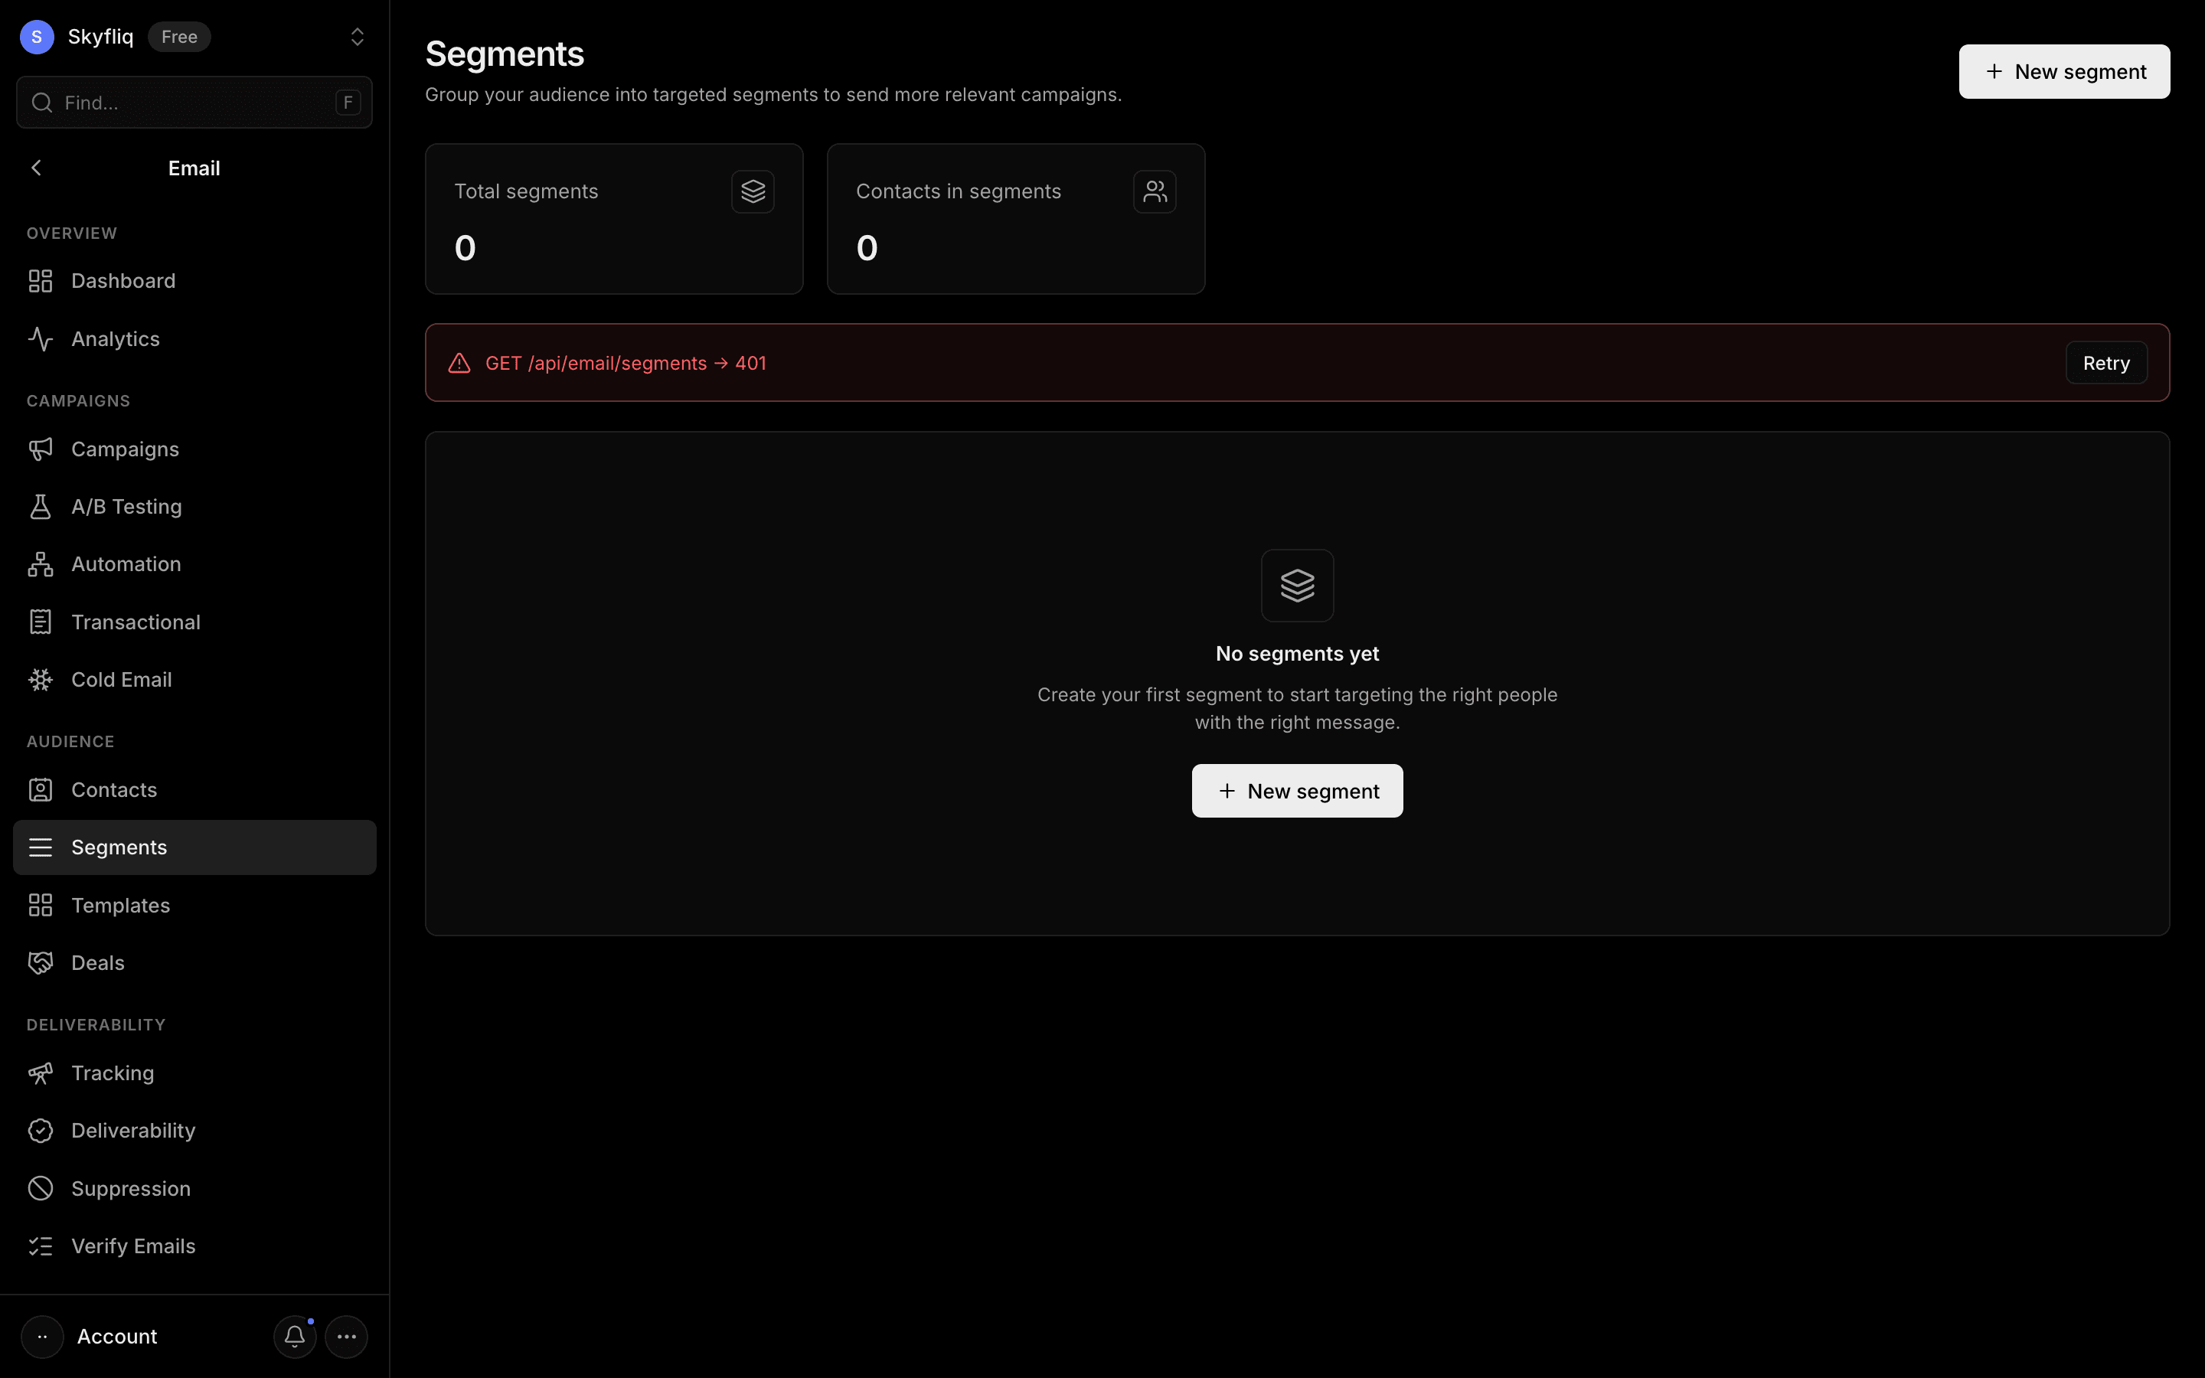Viewport: 2205px width, 1378px height.
Task: Select Segments in the sidebar
Action: (194, 847)
